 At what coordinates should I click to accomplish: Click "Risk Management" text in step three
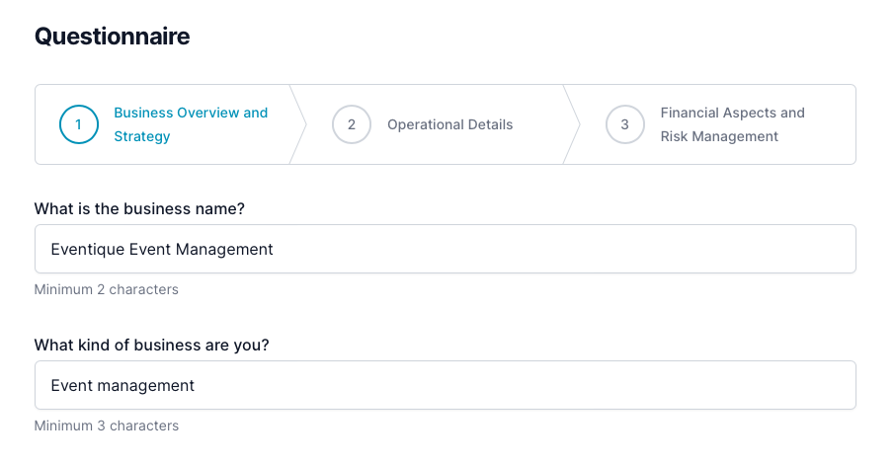[x=719, y=137]
